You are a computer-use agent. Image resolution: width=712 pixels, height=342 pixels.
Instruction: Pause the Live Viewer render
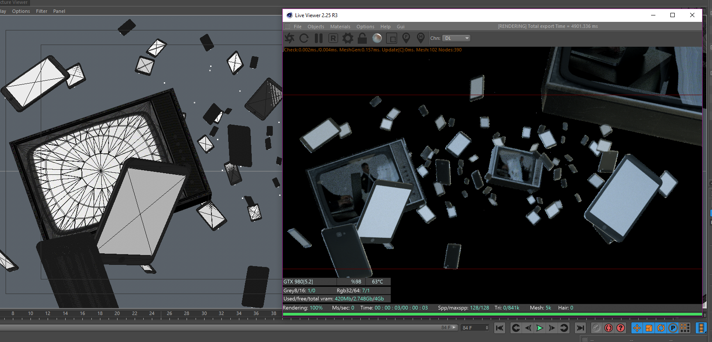coord(318,38)
